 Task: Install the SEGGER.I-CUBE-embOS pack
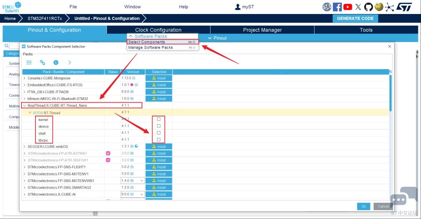click(x=159, y=147)
